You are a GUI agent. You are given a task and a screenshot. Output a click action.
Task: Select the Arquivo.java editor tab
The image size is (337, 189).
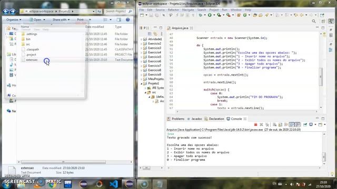(x=180, y=28)
